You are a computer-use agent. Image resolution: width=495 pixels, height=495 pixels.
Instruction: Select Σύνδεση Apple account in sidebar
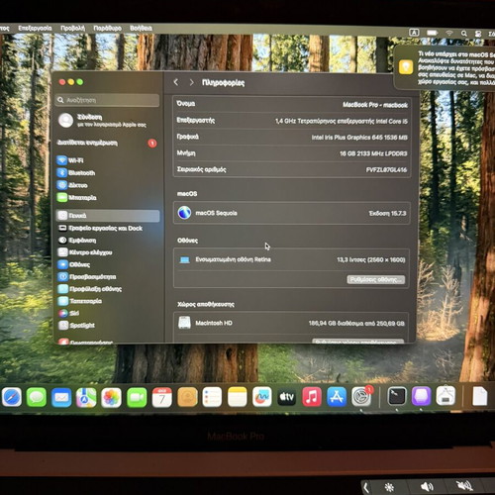point(106,121)
